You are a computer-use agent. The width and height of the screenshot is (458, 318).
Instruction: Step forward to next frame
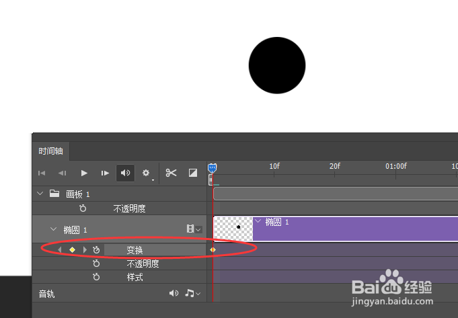click(x=105, y=173)
